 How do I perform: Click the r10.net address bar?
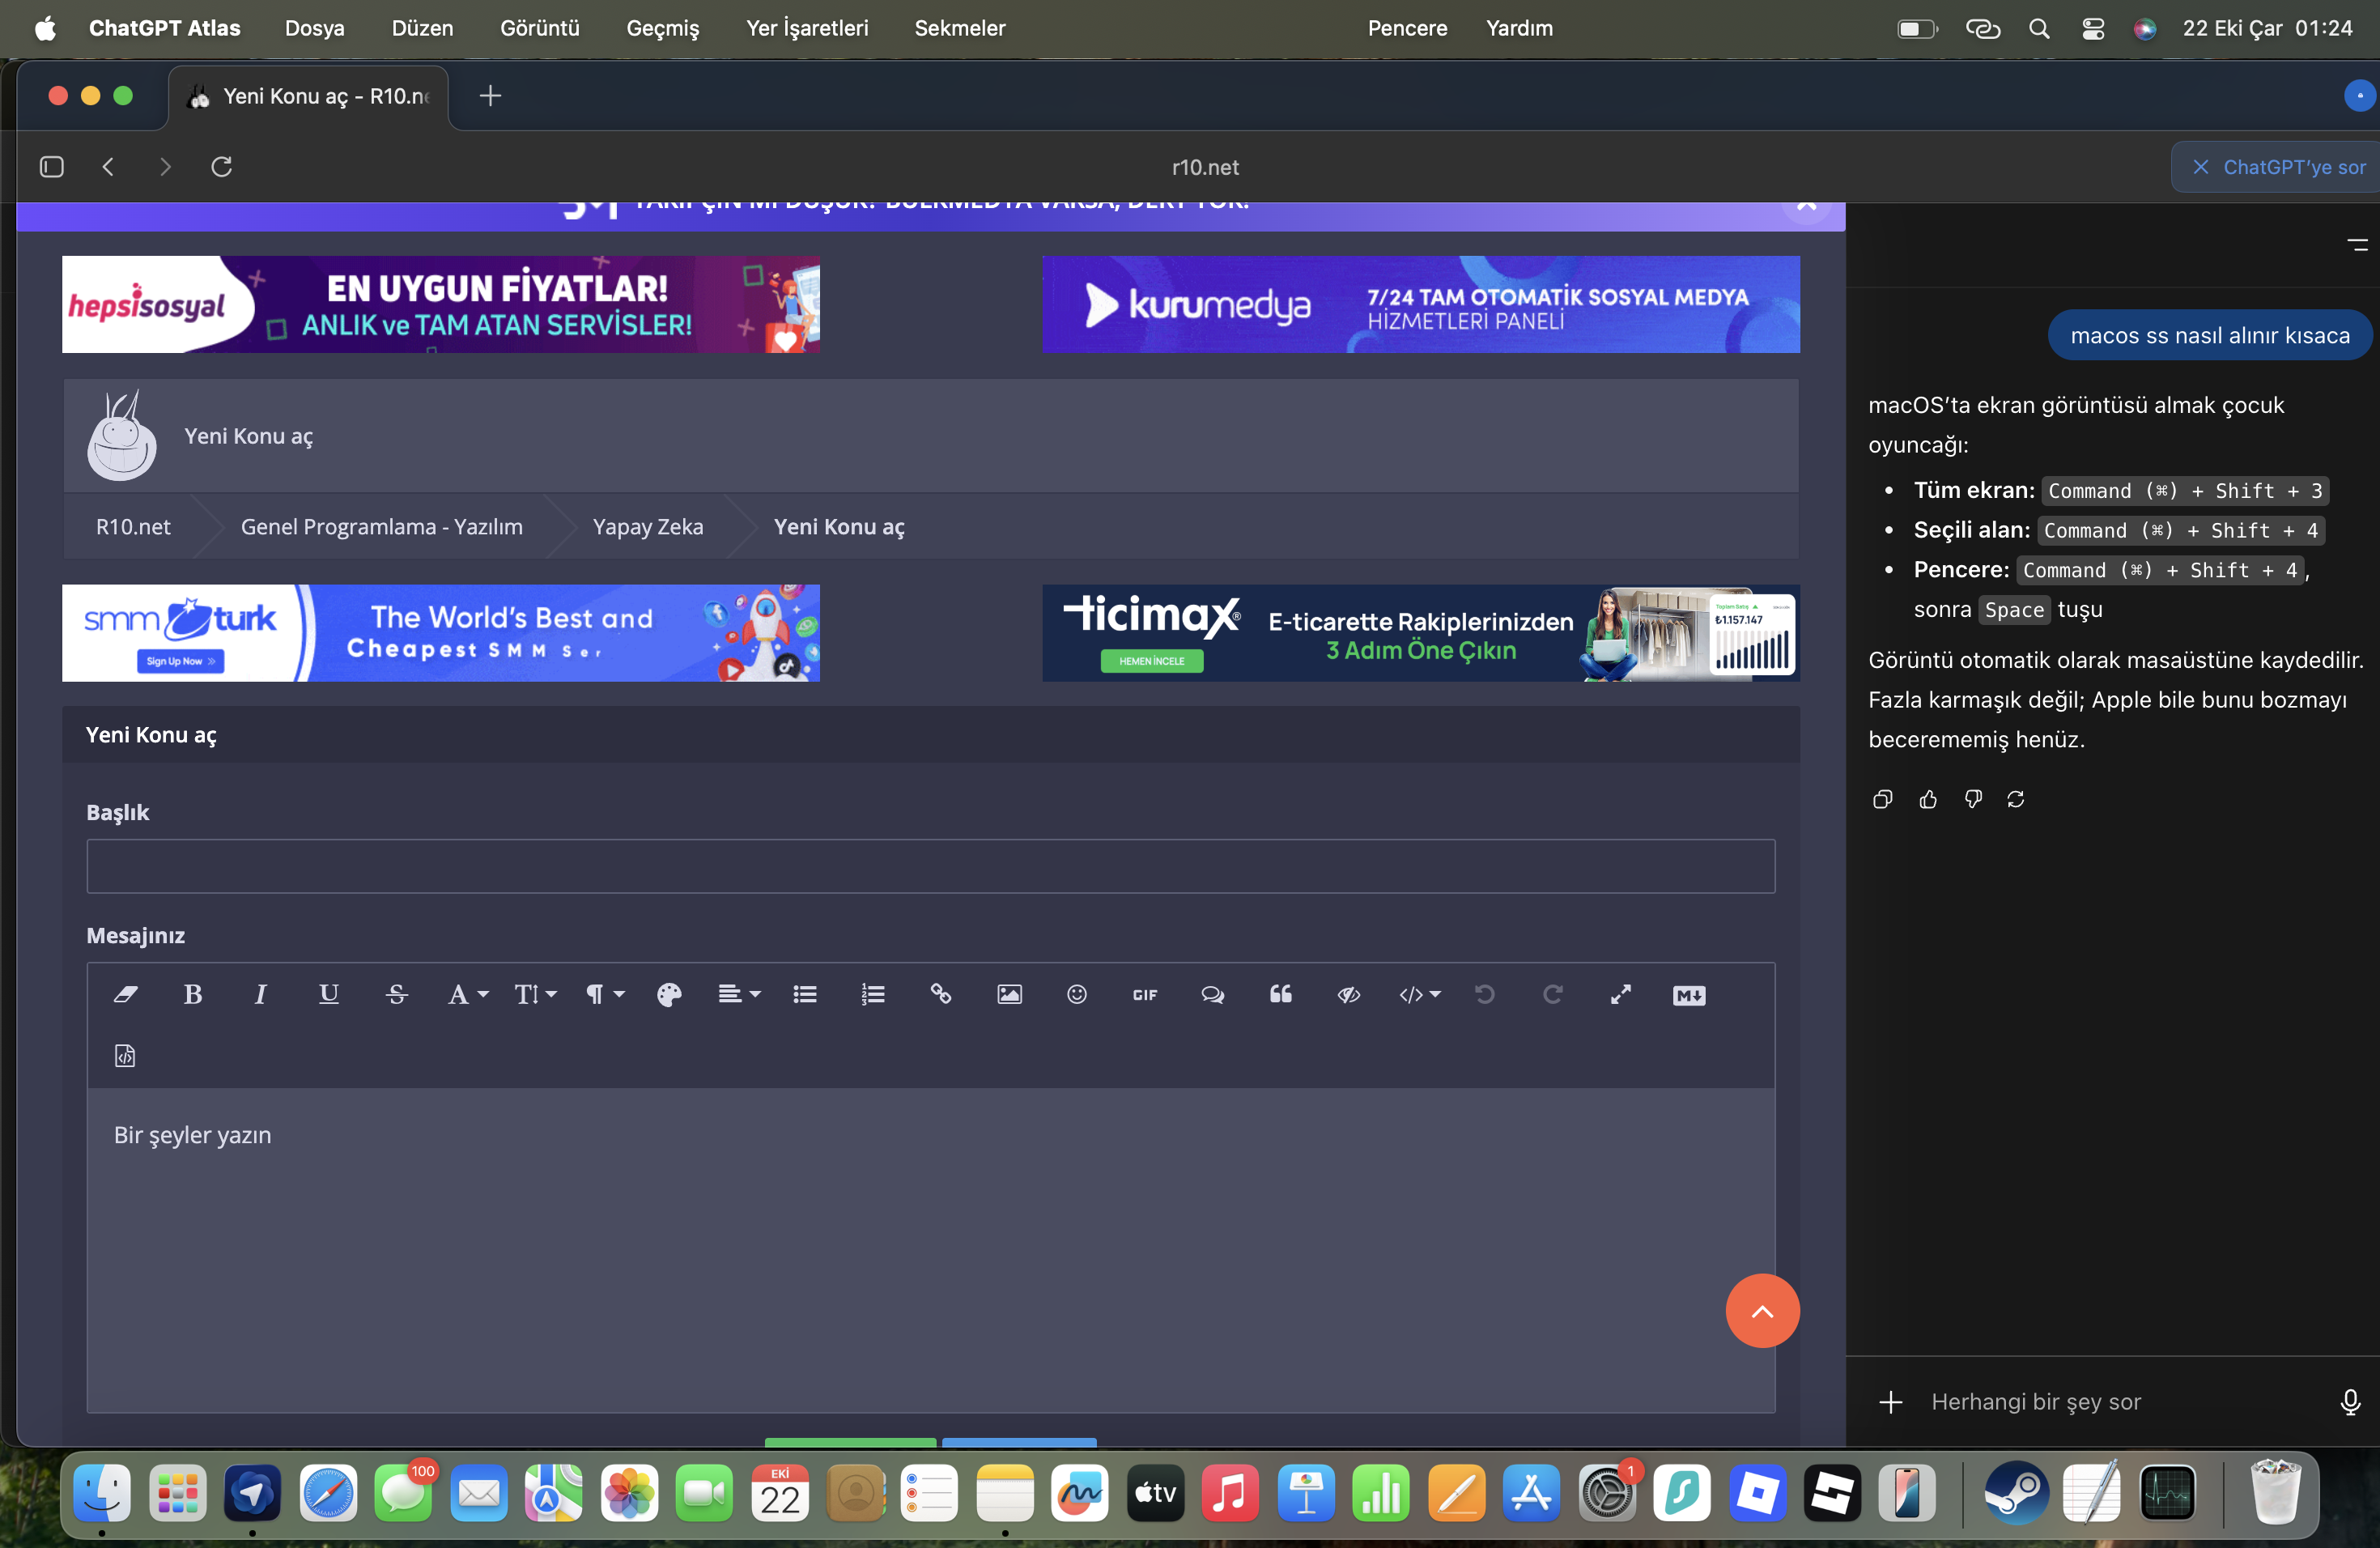click(x=1205, y=167)
